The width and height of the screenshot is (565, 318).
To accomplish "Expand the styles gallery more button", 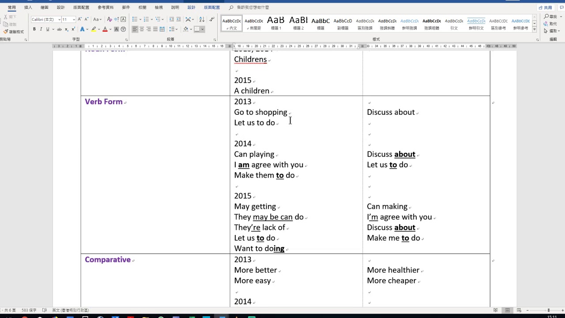I will click(535, 29).
